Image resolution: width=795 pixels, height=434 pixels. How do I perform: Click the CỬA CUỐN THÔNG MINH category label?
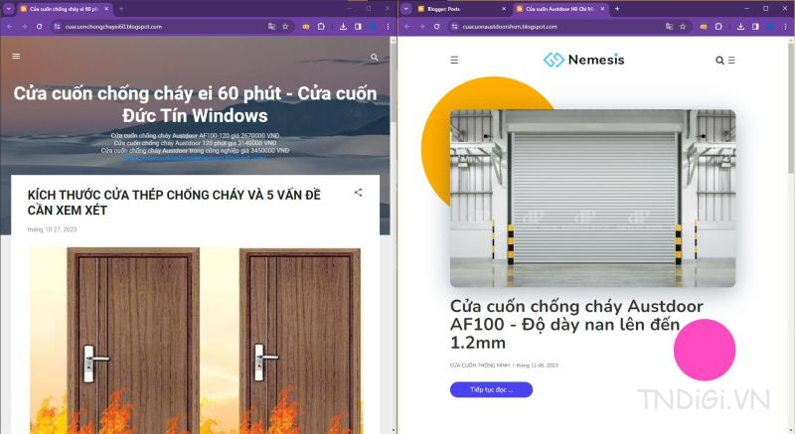pyautogui.click(x=479, y=365)
